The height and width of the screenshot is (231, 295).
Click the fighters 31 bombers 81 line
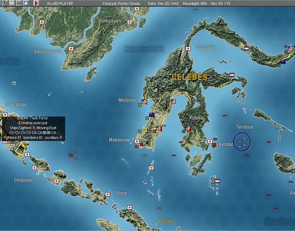(33, 137)
